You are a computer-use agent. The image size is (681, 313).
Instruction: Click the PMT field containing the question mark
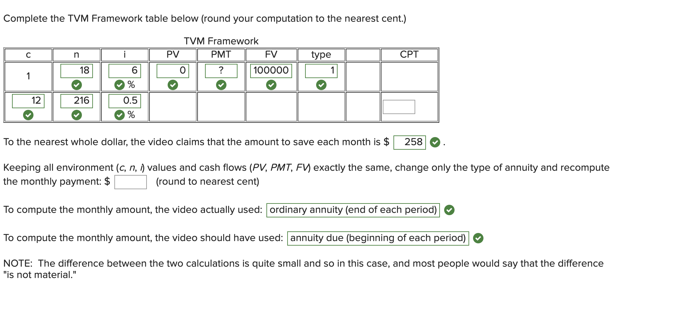pyautogui.click(x=221, y=70)
